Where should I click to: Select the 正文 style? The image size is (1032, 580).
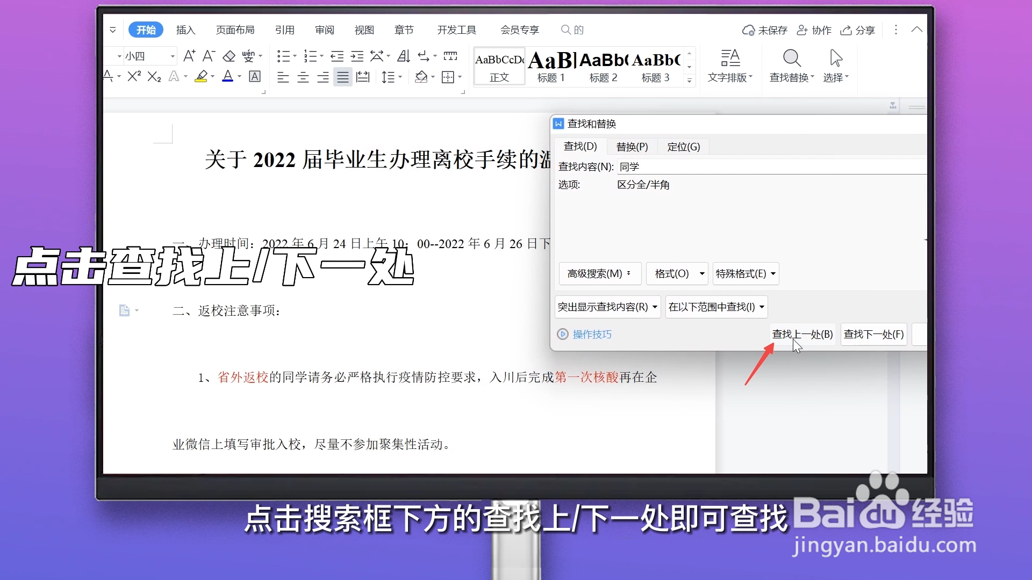499,67
